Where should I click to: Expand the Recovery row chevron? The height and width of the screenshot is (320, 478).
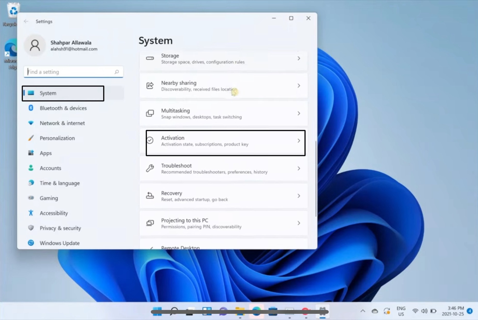coord(299,196)
